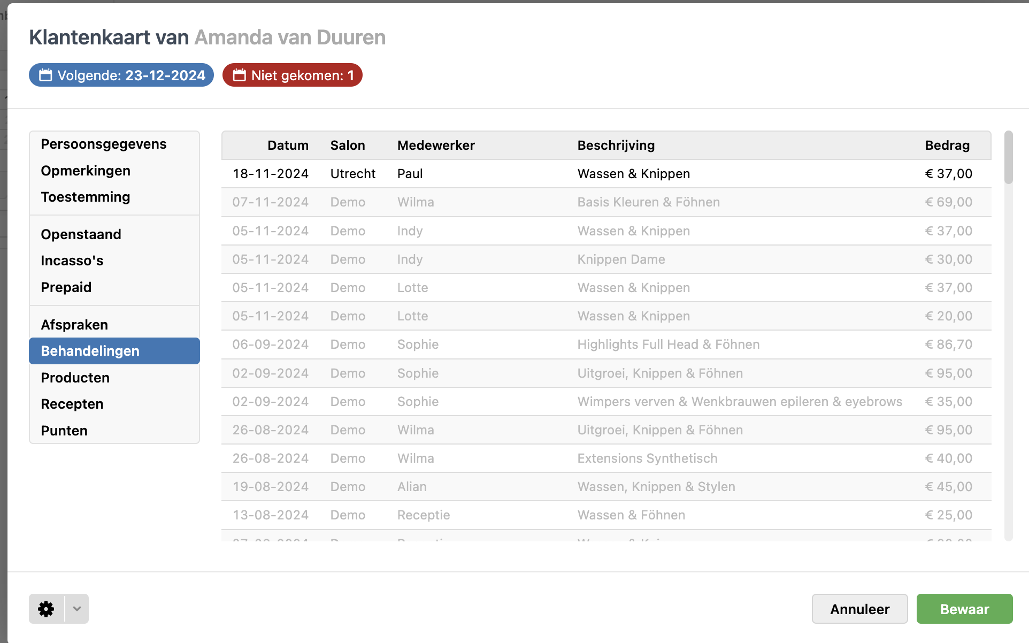Click the gear settings icon
Screen dimensions: 1029x643
[46, 609]
